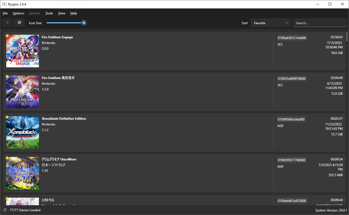Image resolution: width=349 pixels, height=215 pixels.
Task: Unfavorite Fire Emblem Engage using its star
Action: coord(7,36)
